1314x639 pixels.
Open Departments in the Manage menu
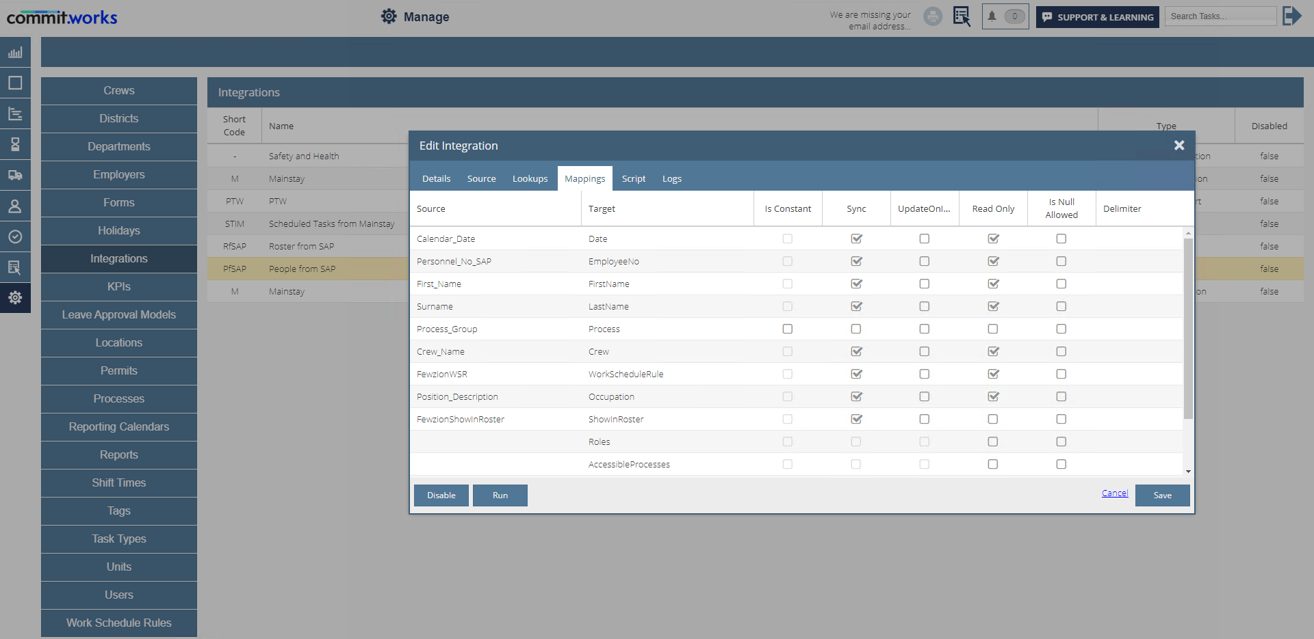click(x=119, y=146)
